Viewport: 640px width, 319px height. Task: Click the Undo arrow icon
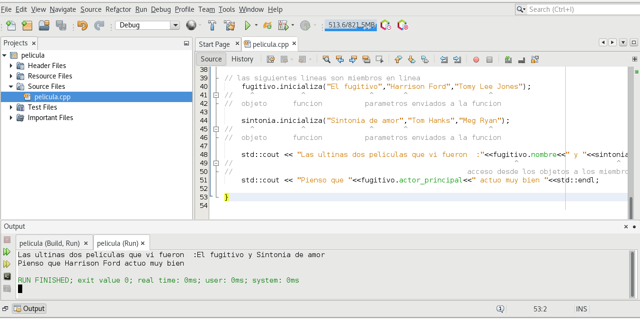(x=82, y=26)
